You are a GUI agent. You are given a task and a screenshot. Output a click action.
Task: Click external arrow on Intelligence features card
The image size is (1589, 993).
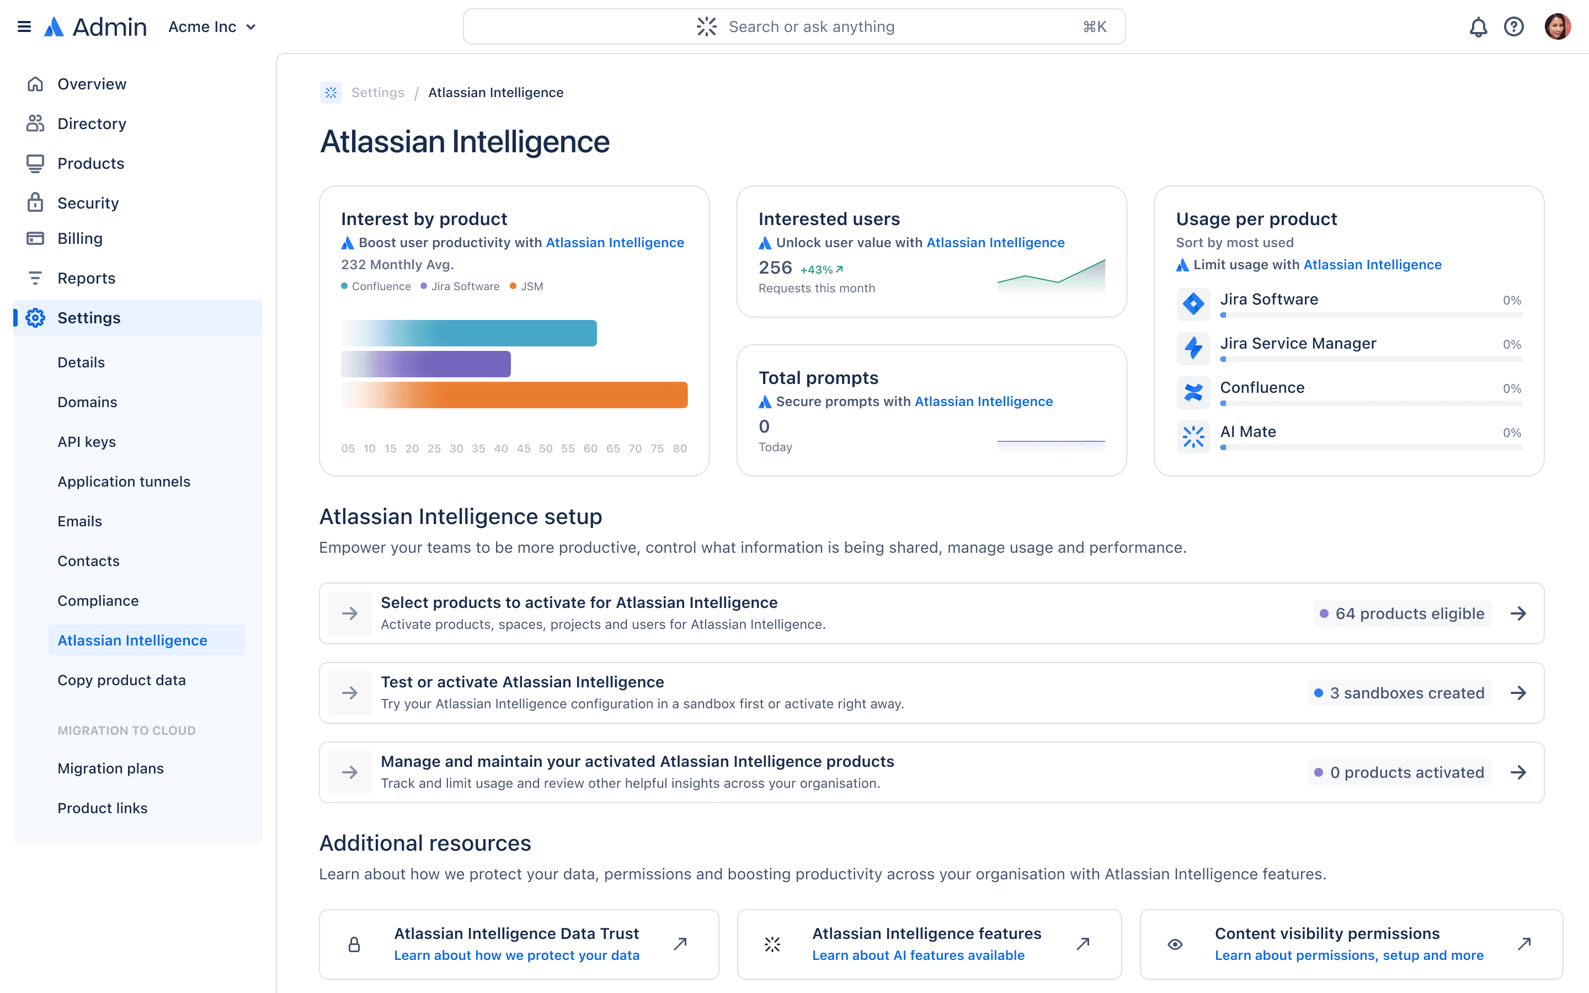point(1083,944)
